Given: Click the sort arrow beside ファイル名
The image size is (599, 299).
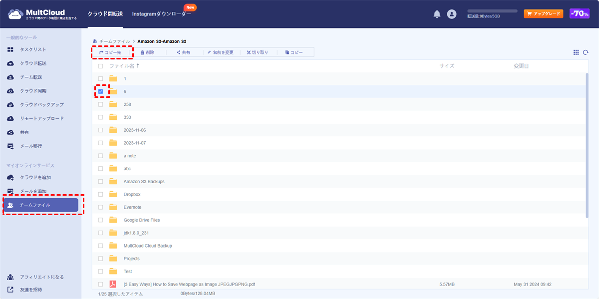Looking at the screenshot, I should tap(138, 66).
